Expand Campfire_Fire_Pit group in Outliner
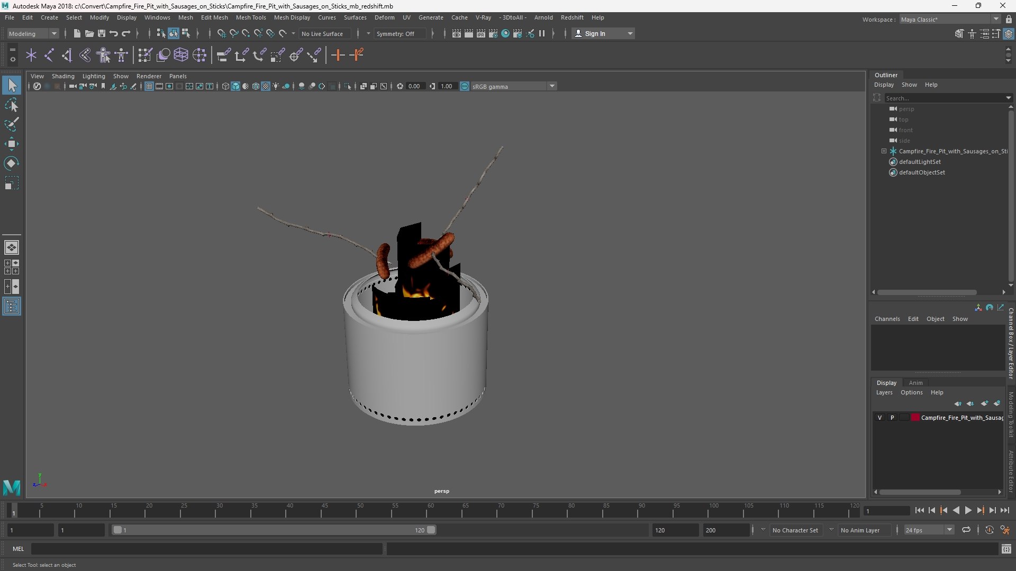The image size is (1016, 571). tap(884, 151)
